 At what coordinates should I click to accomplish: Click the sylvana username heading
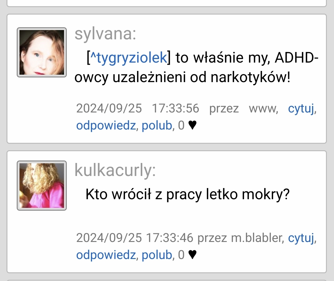click(105, 34)
